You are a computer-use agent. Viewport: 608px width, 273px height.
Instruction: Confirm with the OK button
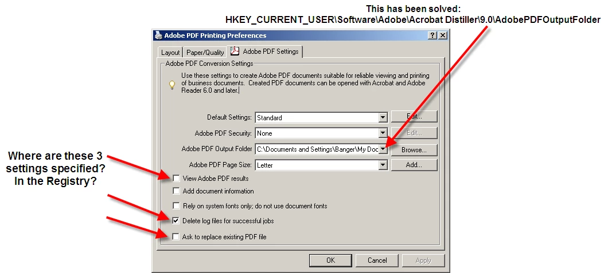(x=330, y=260)
